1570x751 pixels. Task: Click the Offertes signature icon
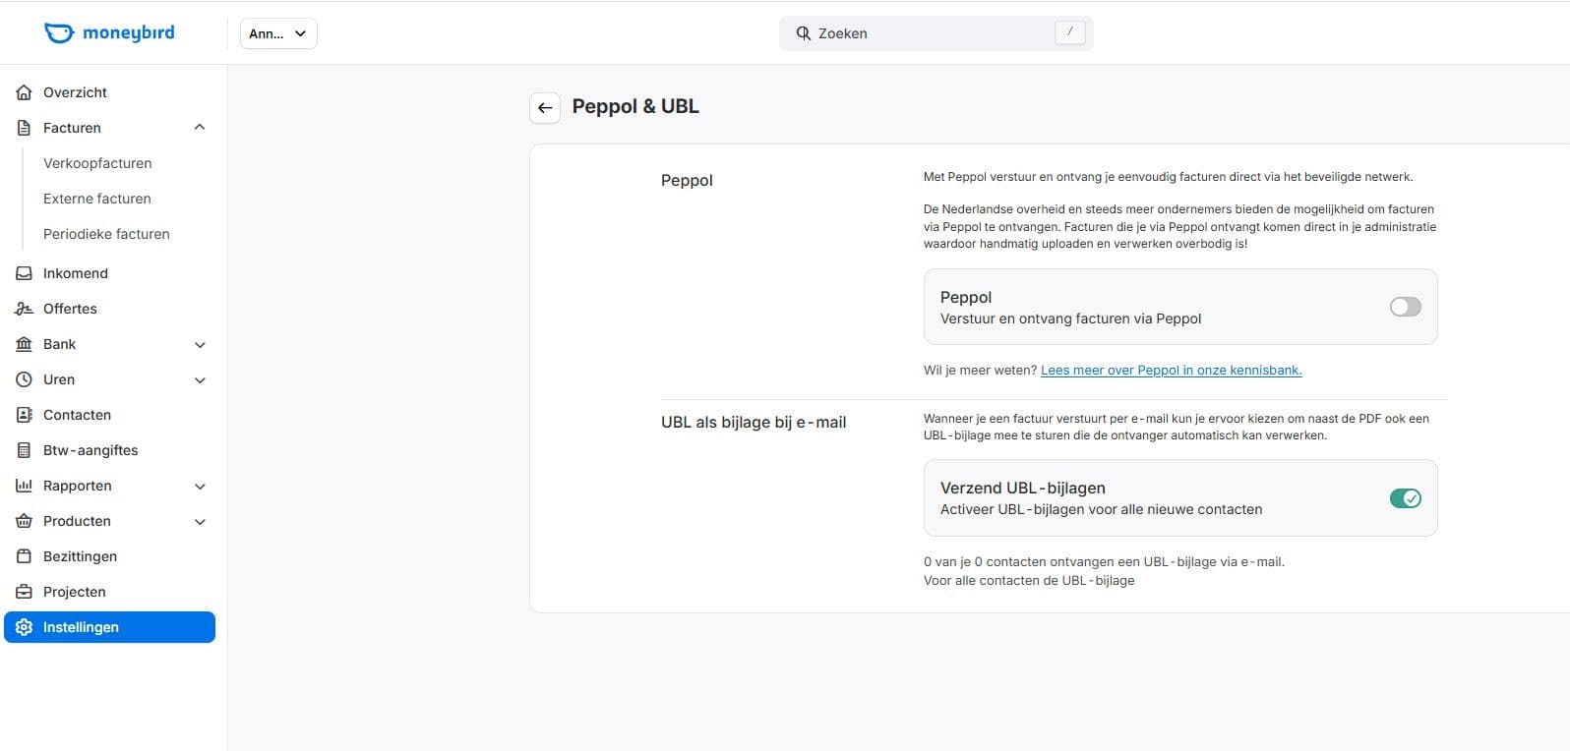25,309
